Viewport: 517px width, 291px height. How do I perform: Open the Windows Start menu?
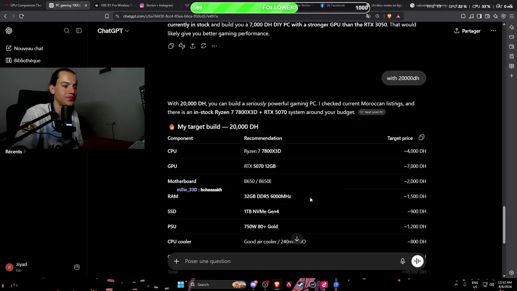181,285
